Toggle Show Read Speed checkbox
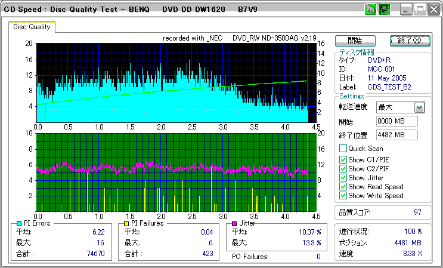The width and height of the screenshot is (443, 268). tap(343, 187)
